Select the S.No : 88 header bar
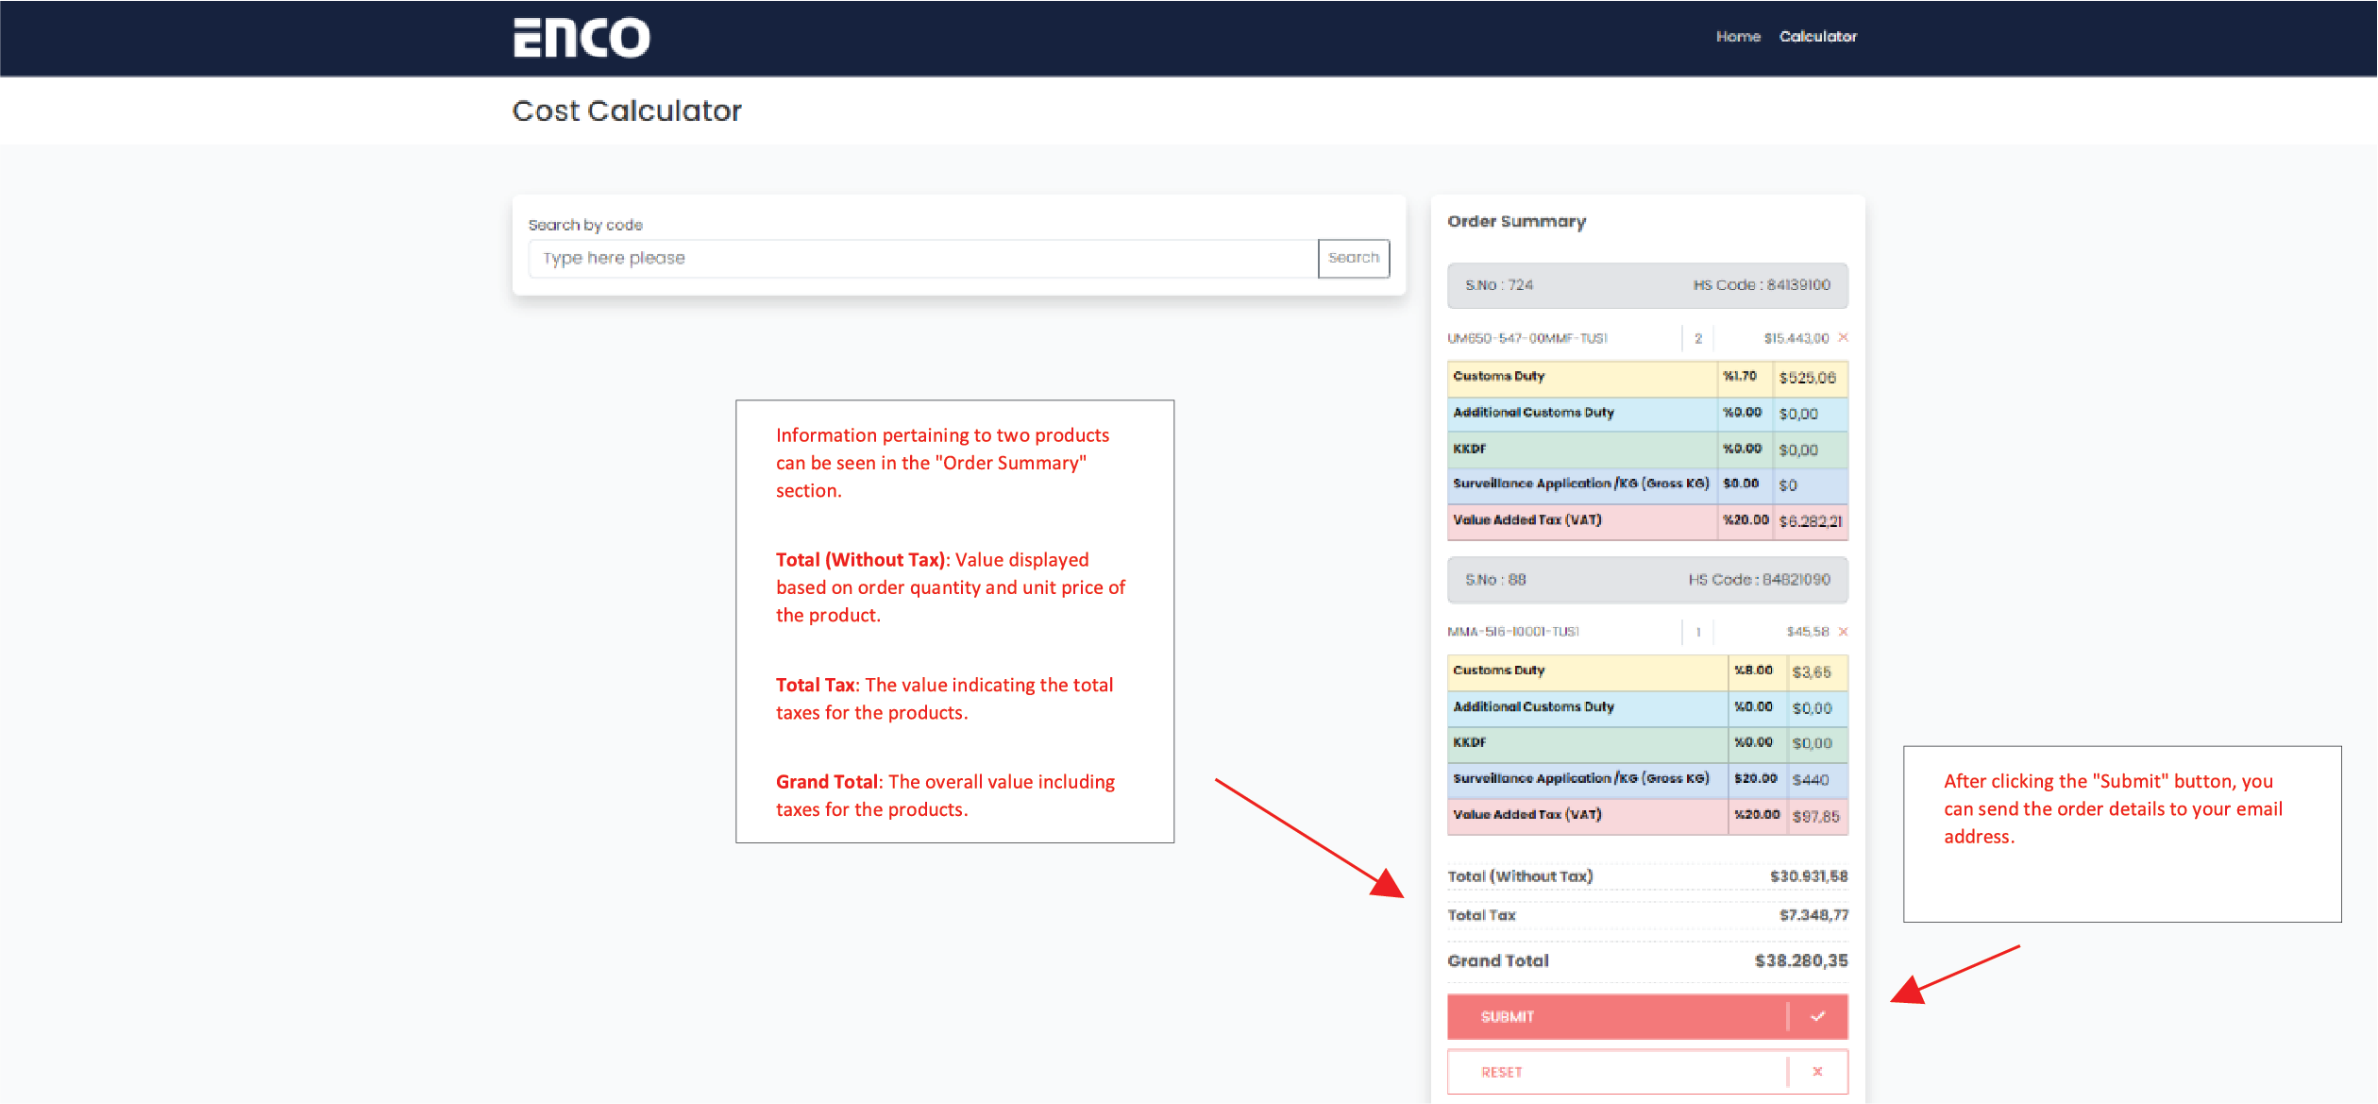 (1647, 580)
